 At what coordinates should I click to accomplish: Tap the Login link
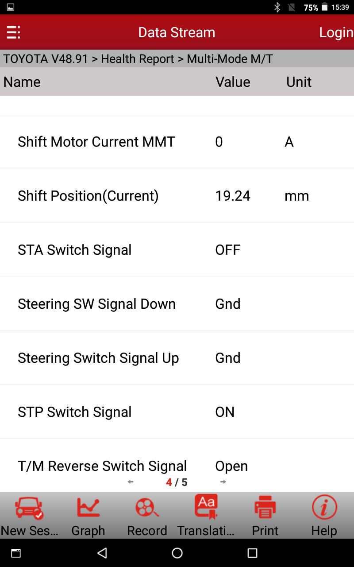336,32
